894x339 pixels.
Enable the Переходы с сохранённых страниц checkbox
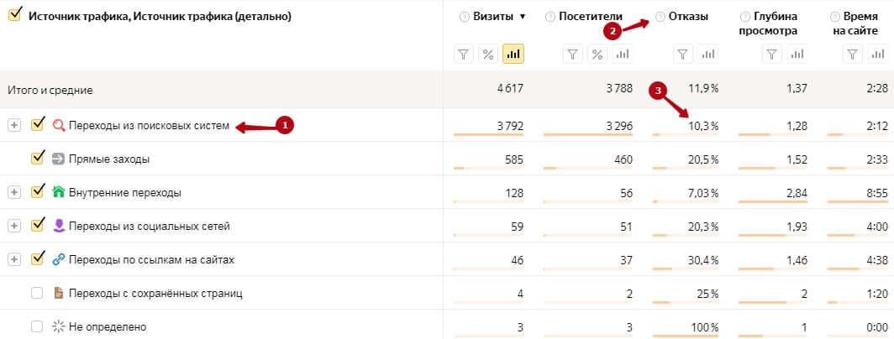[37, 293]
